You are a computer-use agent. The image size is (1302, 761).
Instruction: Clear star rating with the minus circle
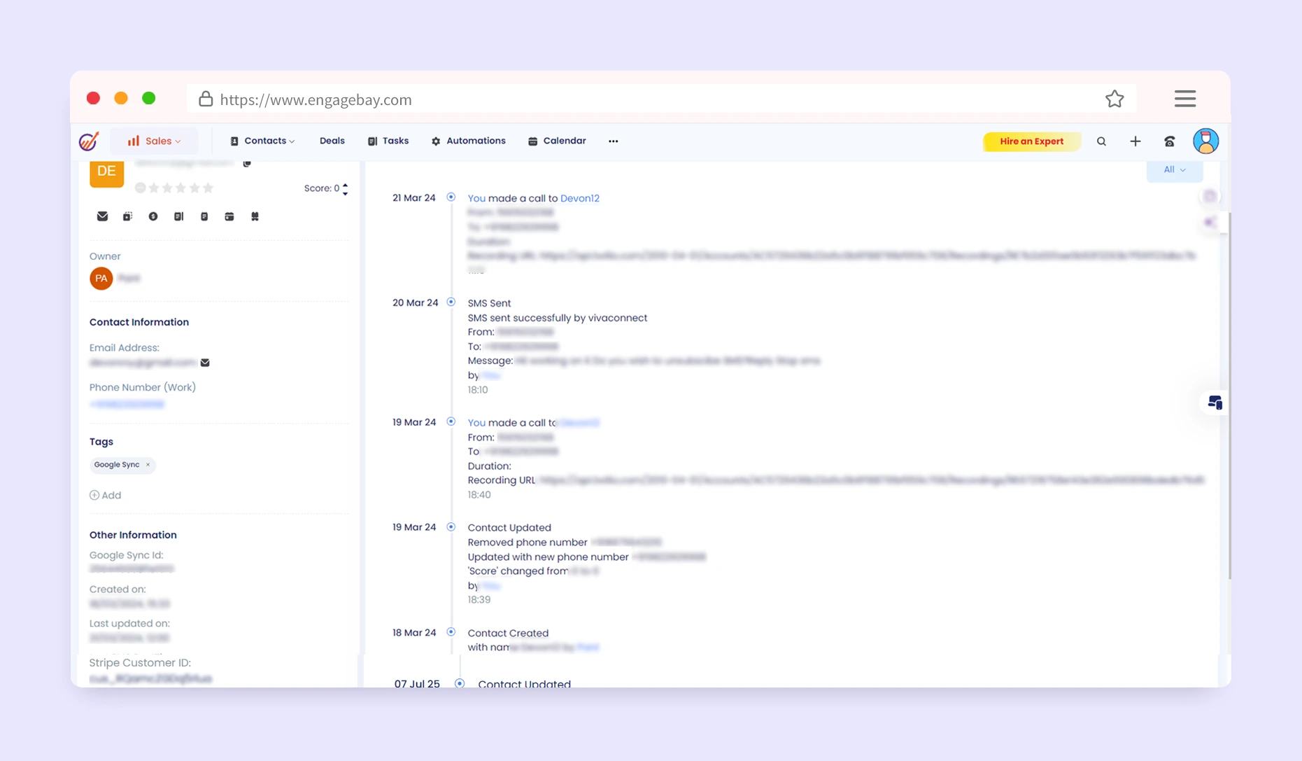(140, 188)
